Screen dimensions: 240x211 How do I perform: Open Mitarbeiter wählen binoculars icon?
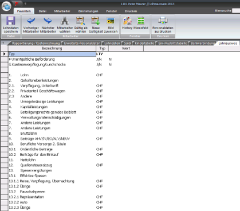(x=65, y=21)
